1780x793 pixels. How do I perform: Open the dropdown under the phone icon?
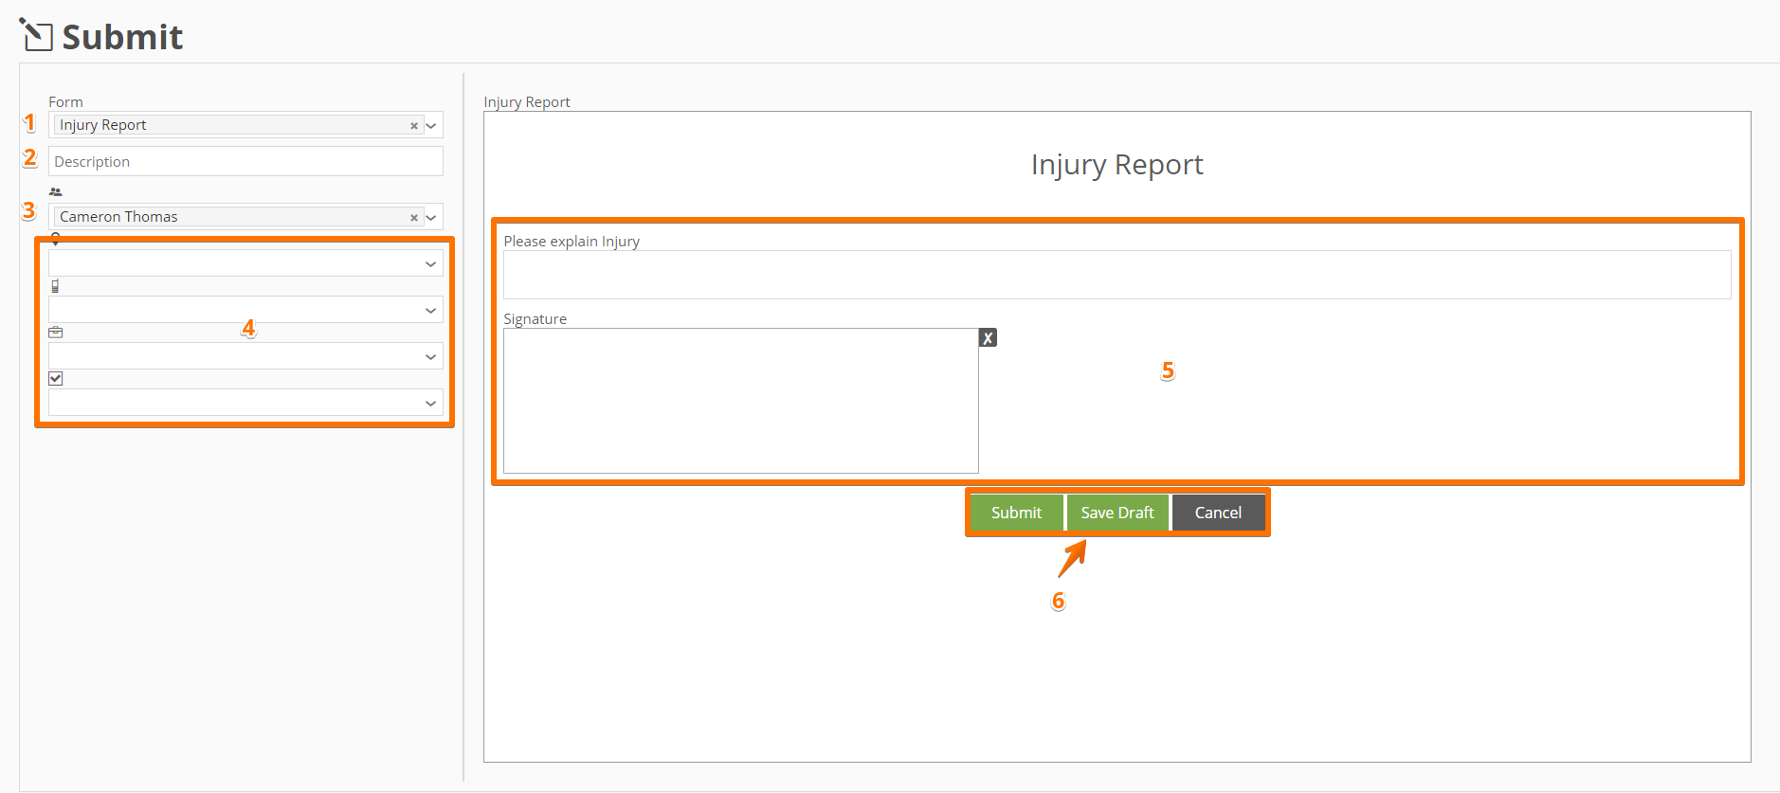coord(245,310)
